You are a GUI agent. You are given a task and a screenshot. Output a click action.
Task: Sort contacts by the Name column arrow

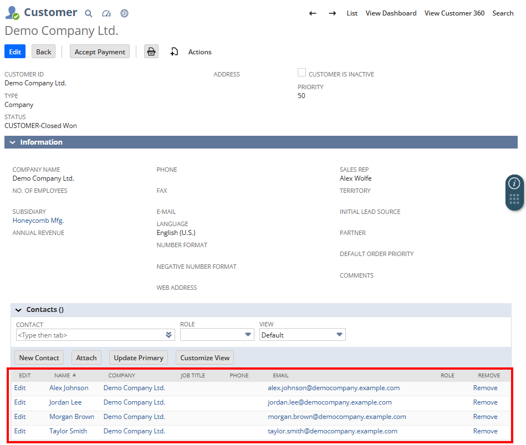coord(74,375)
